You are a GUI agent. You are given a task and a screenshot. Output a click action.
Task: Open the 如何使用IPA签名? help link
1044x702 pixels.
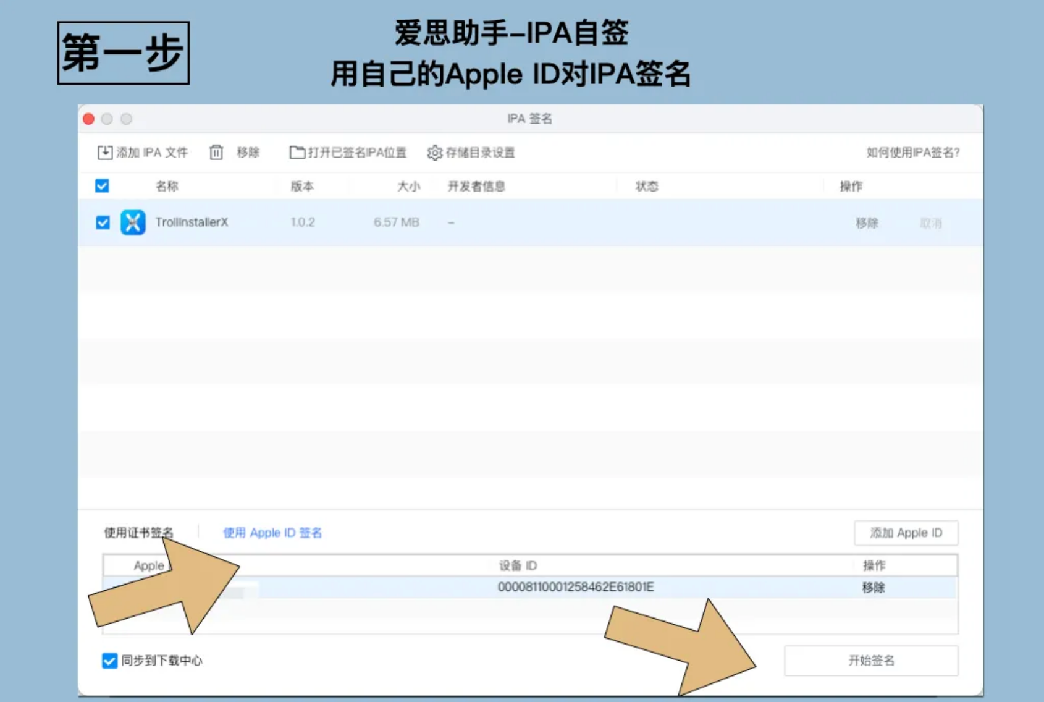point(912,153)
